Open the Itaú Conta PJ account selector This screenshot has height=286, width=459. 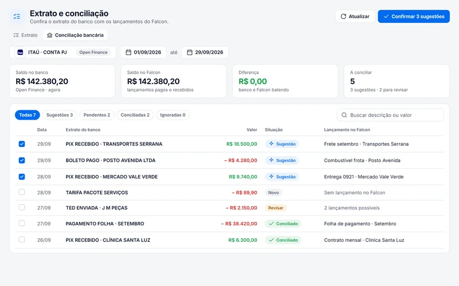click(x=63, y=52)
